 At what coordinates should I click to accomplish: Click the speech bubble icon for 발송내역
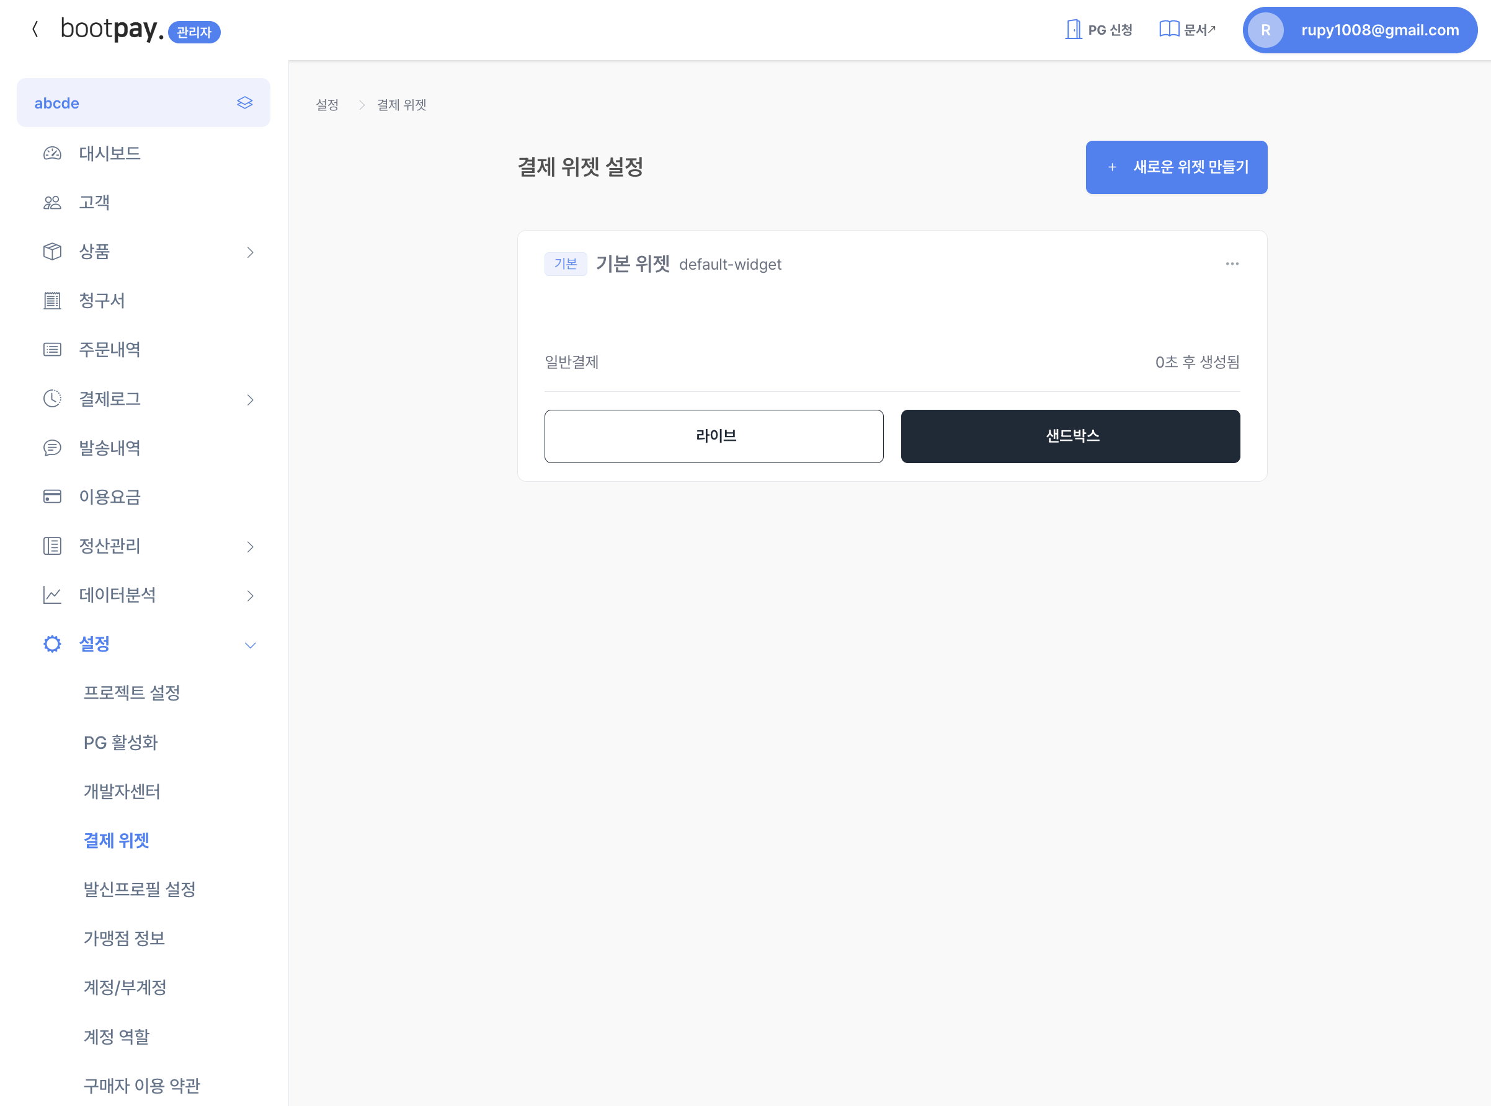tap(52, 448)
